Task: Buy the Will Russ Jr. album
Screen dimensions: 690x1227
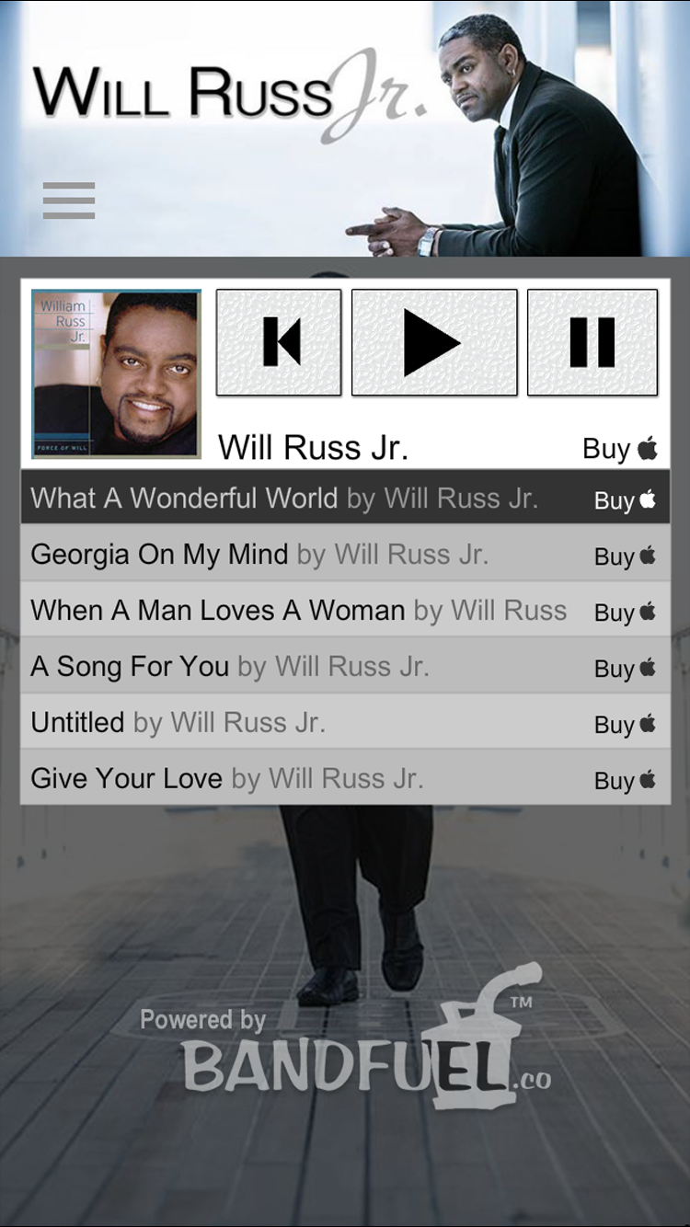Action: point(620,449)
